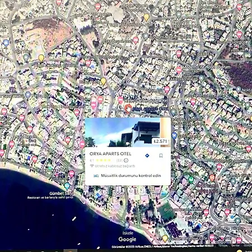The width and height of the screenshot is (252, 252).
Task: Click the Google logo on the map
Action: pos(127,239)
